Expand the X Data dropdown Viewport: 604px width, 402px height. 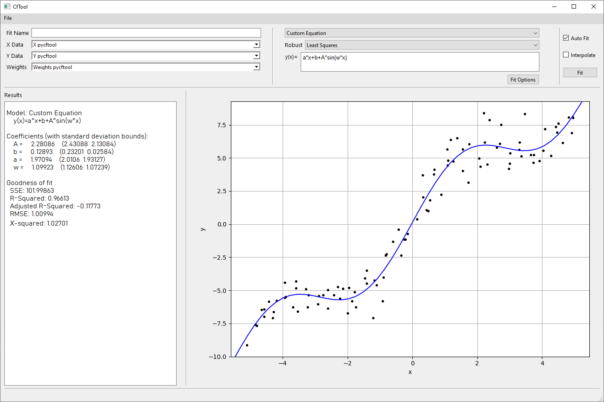[x=256, y=44]
